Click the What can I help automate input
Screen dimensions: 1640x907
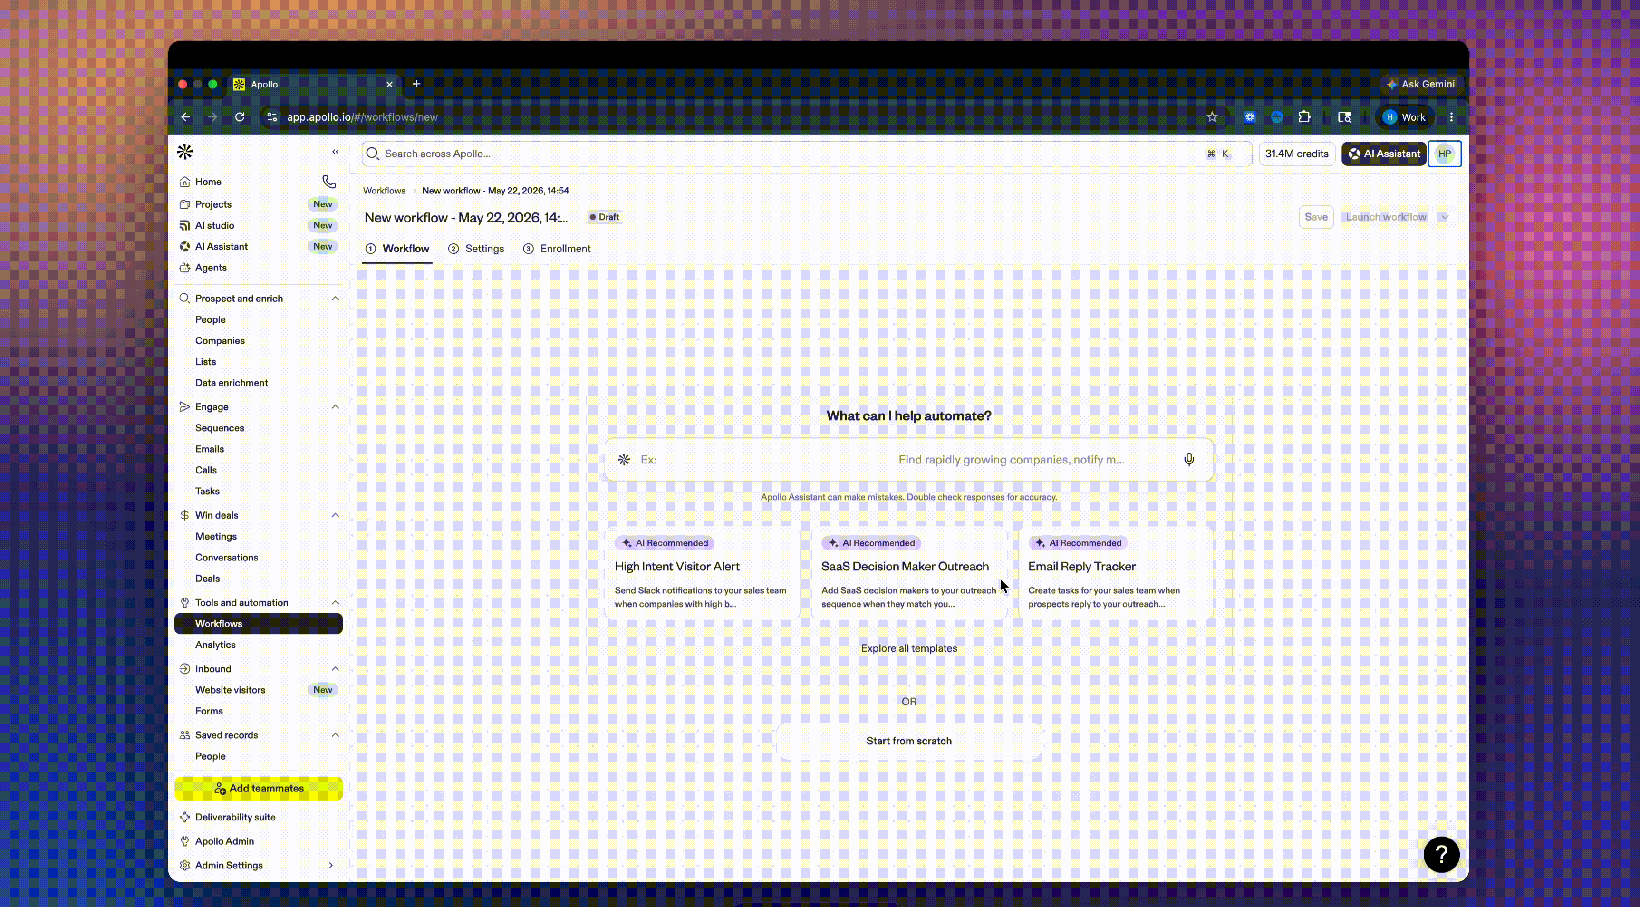coord(908,460)
